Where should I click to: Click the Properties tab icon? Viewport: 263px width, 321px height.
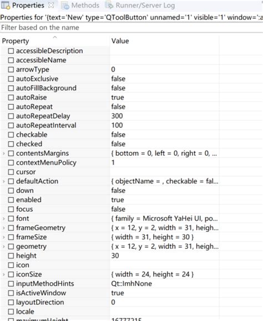(6, 6)
